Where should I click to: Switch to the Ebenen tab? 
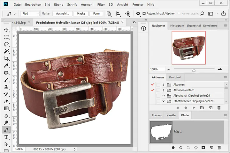(x=157, y=115)
